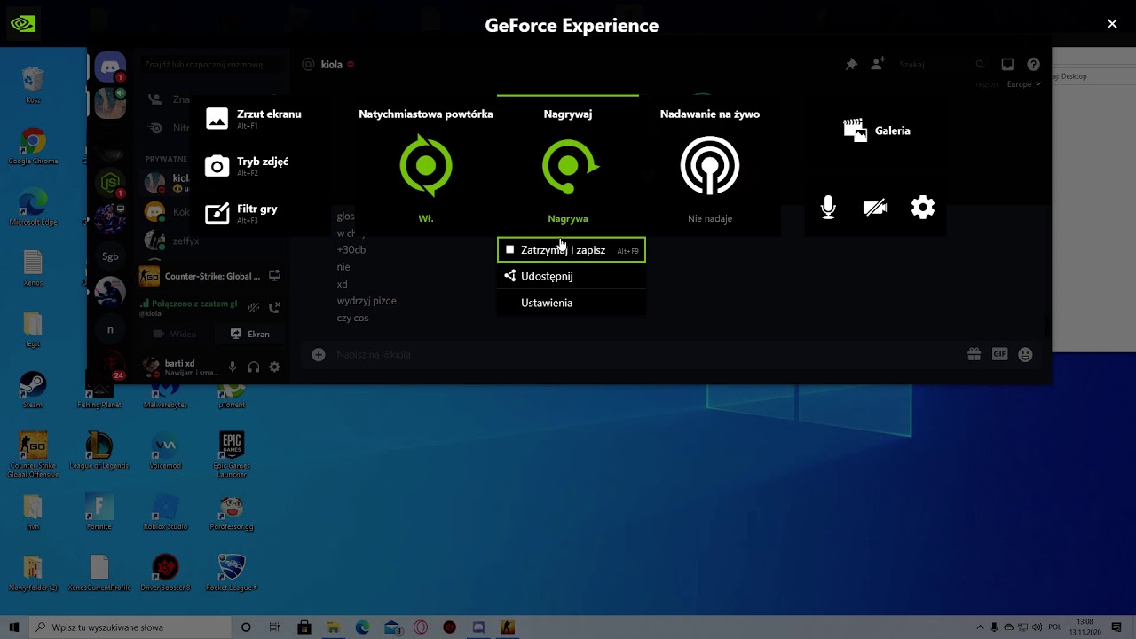Close the GeForce Experience overlay
This screenshot has height=639, width=1136.
click(1112, 24)
